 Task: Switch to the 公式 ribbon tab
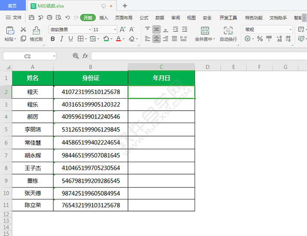(x=144, y=18)
